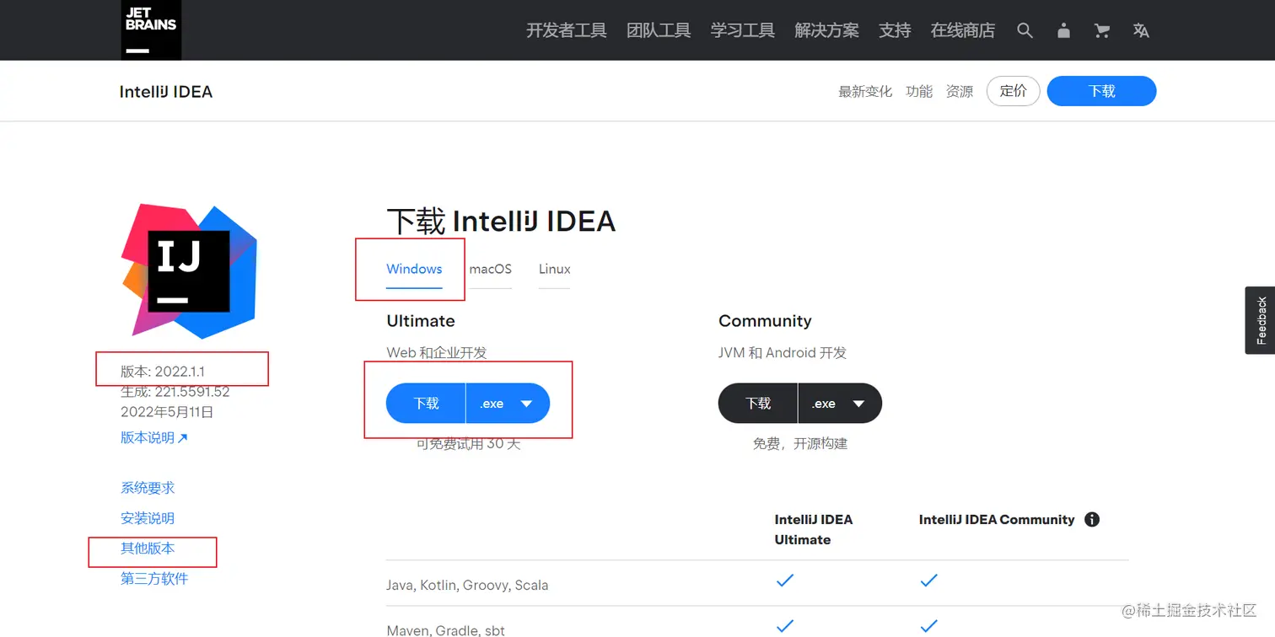Select the macOS tab
The width and height of the screenshot is (1275, 637).
pos(491,270)
